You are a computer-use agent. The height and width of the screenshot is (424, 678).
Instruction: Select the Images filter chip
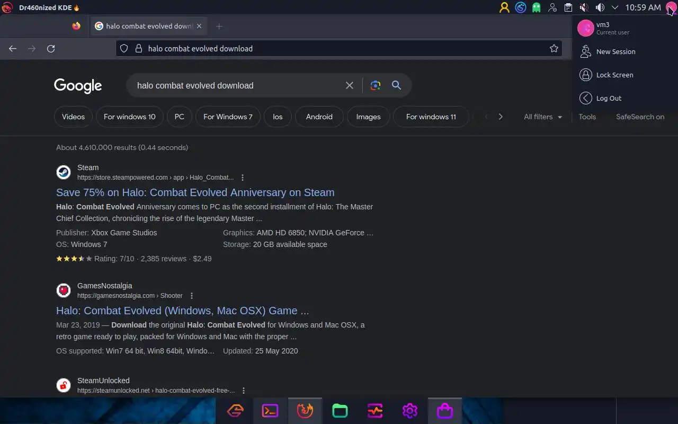(368, 117)
